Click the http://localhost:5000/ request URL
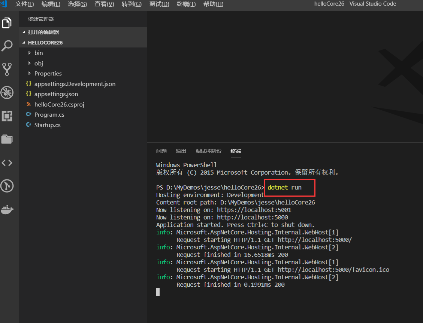The width and height of the screenshot is (423, 323). (x=315, y=240)
